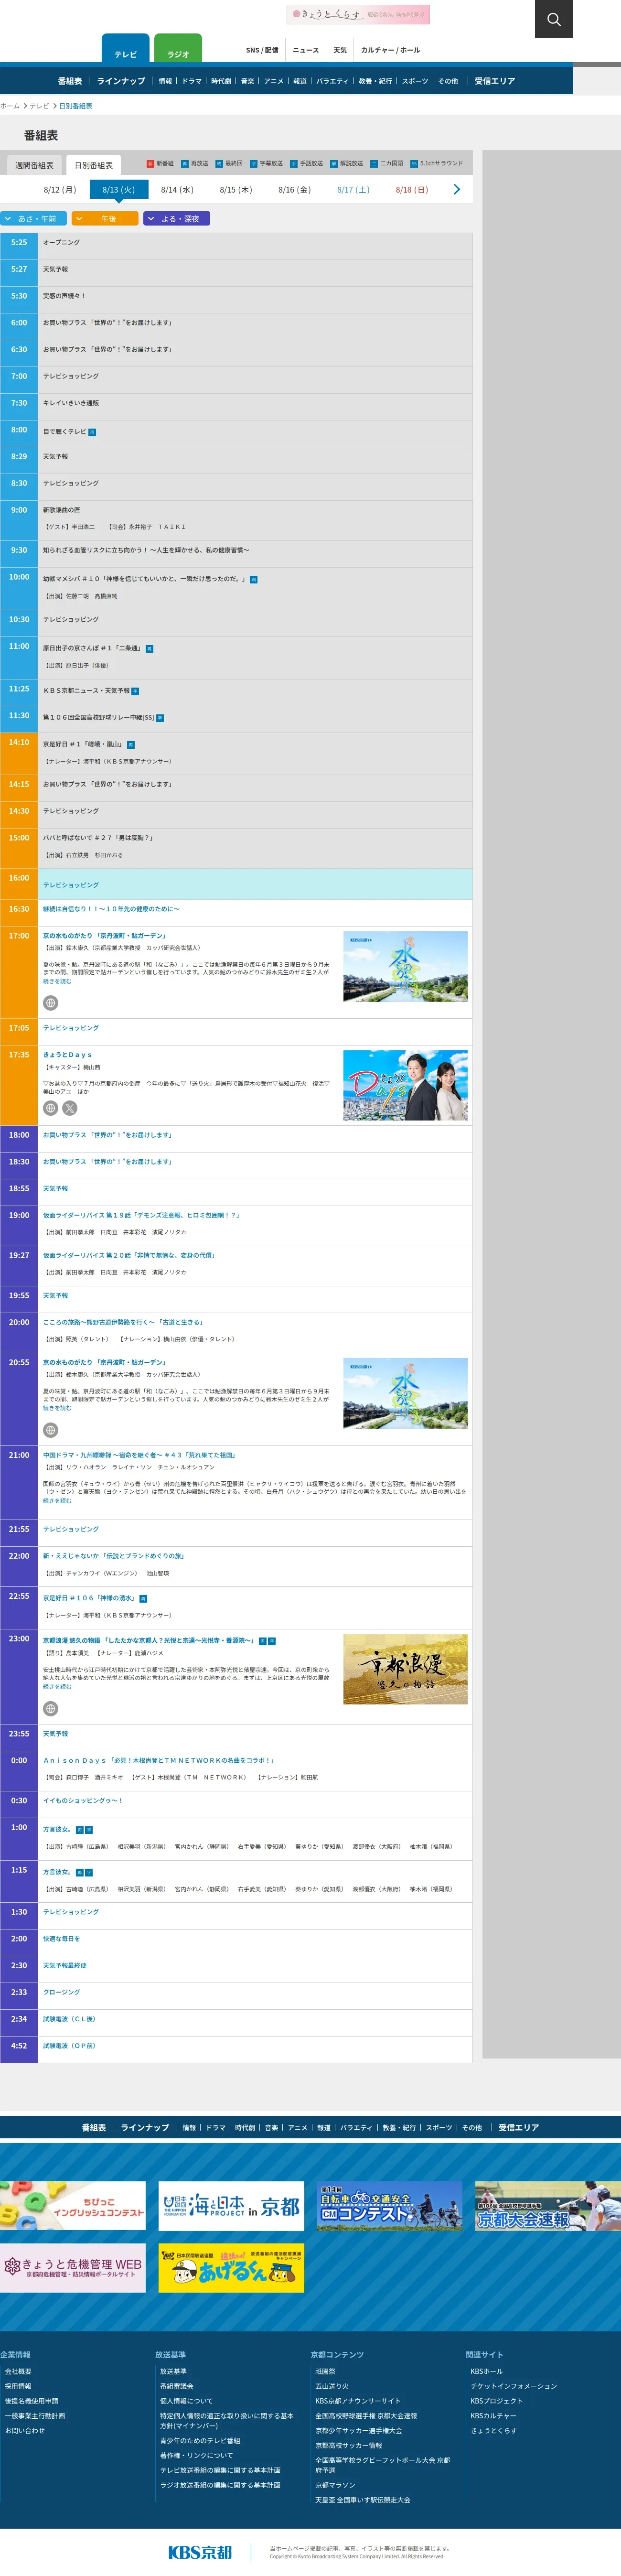Click the globe icon in the 17:00 京の水ものがたり row
The image size is (621, 2576).
click(51, 1003)
